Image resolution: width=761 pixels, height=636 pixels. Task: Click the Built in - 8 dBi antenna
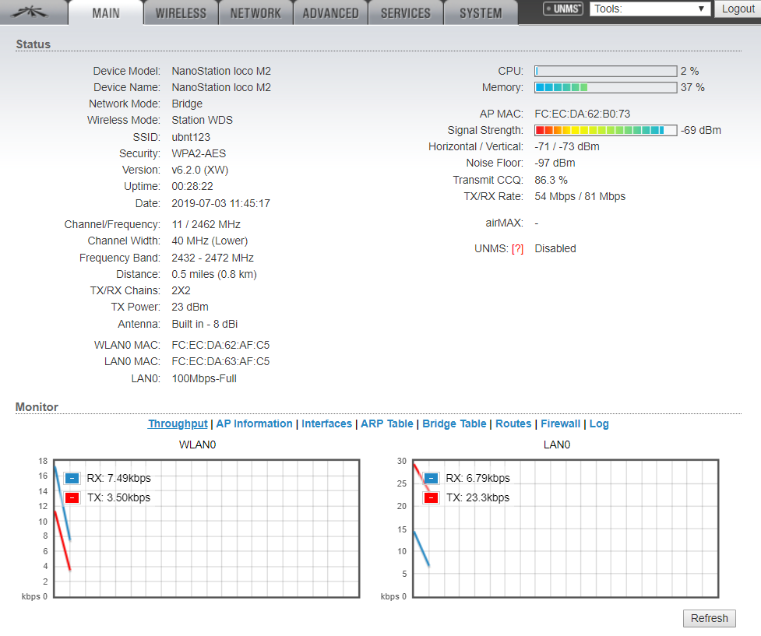click(205, 324)
